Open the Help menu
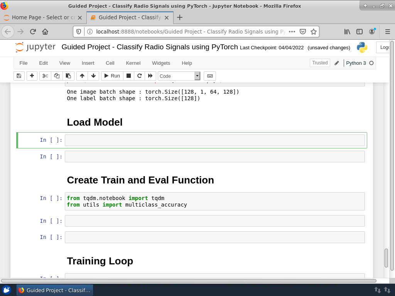 coord(187,63)
